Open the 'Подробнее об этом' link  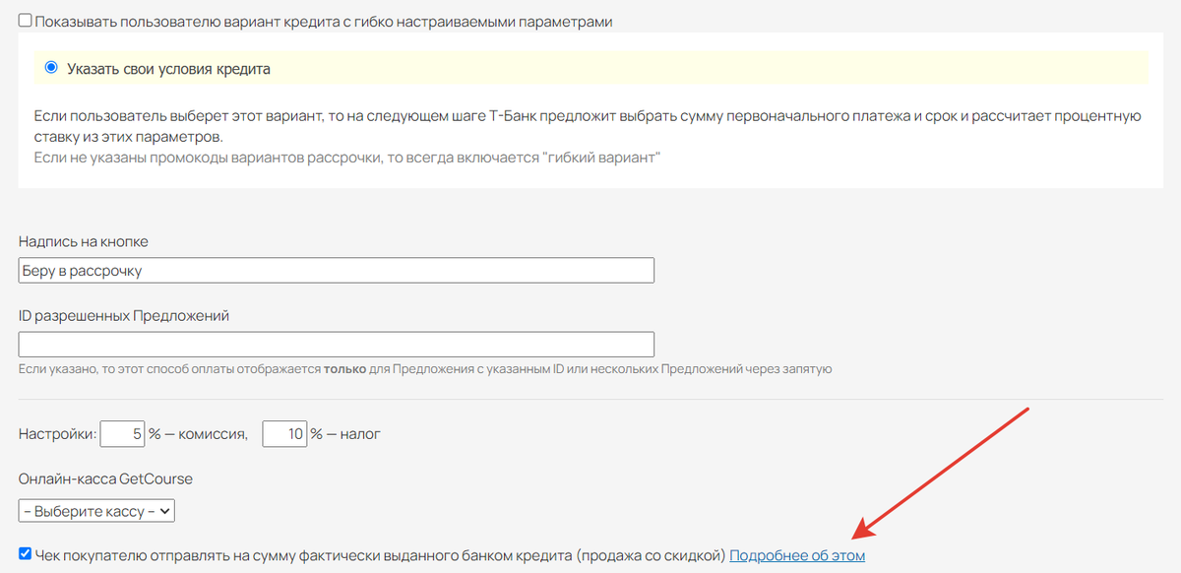tap(797, 556)
